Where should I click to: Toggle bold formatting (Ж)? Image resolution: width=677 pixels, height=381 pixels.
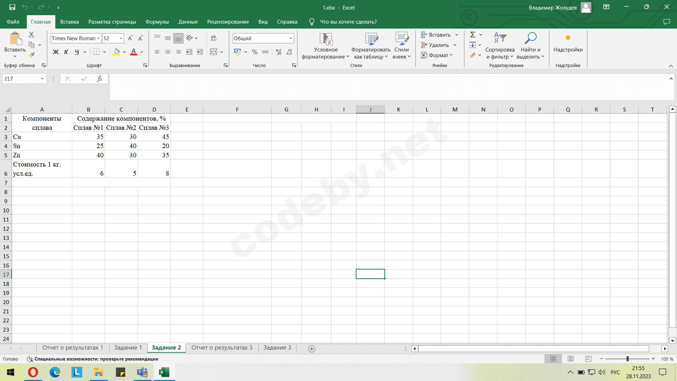coord(55,52)
